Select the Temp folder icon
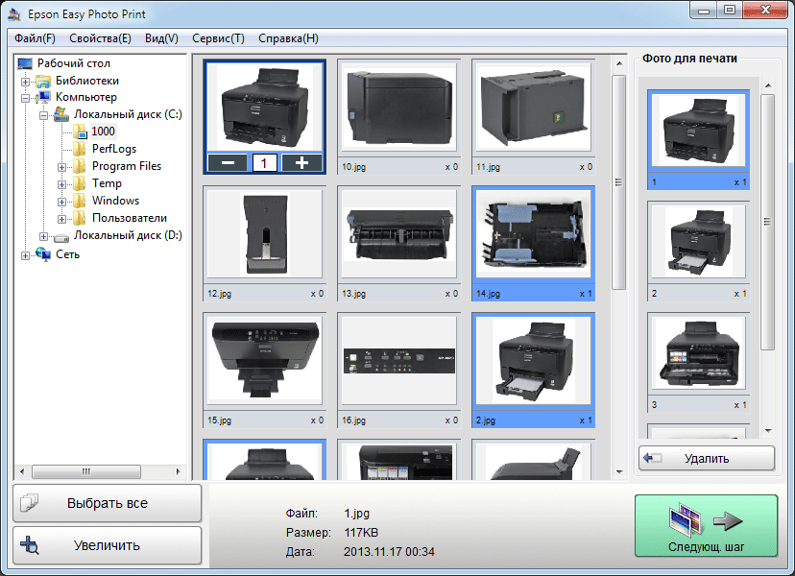 80,183
